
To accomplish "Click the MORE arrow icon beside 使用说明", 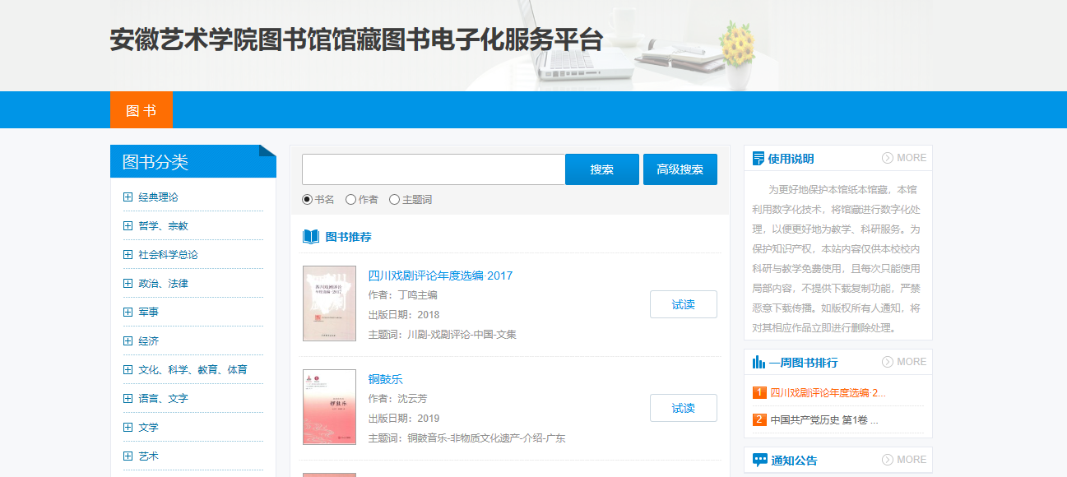I will click(x=888, y=158).
